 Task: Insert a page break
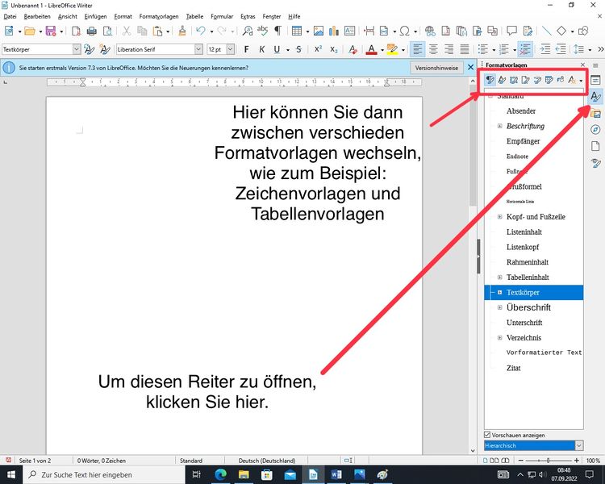click(369, 31)
